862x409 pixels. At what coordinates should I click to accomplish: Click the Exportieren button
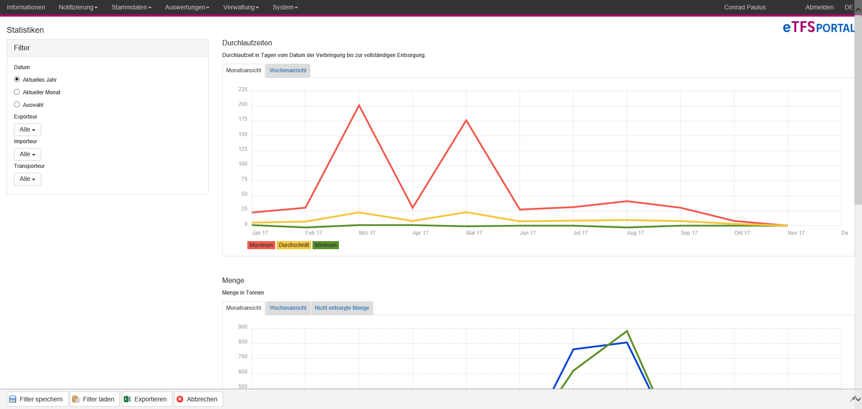pyautogui.click(x=147, y=399)
